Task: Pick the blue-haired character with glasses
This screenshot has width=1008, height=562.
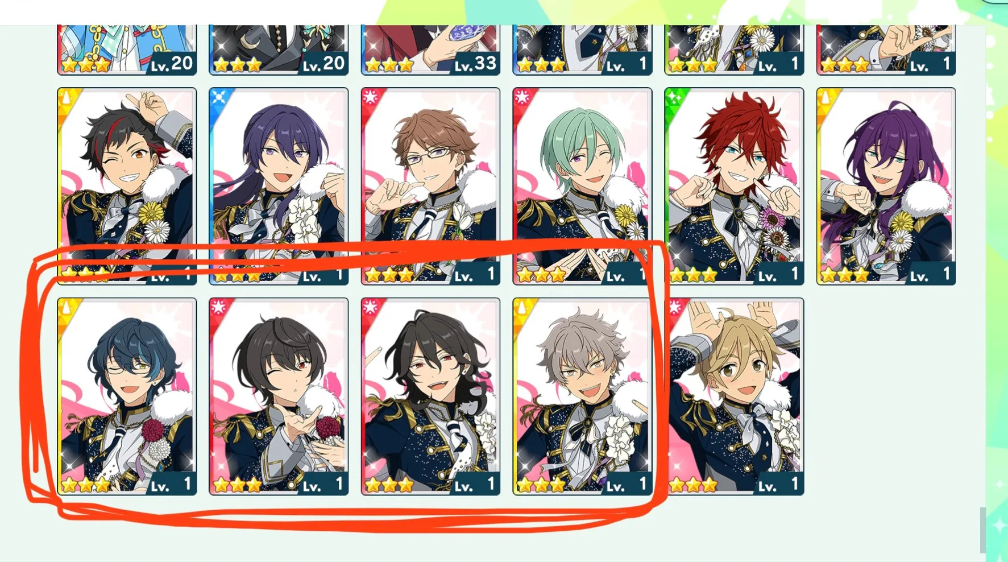Action: point(127,396)
